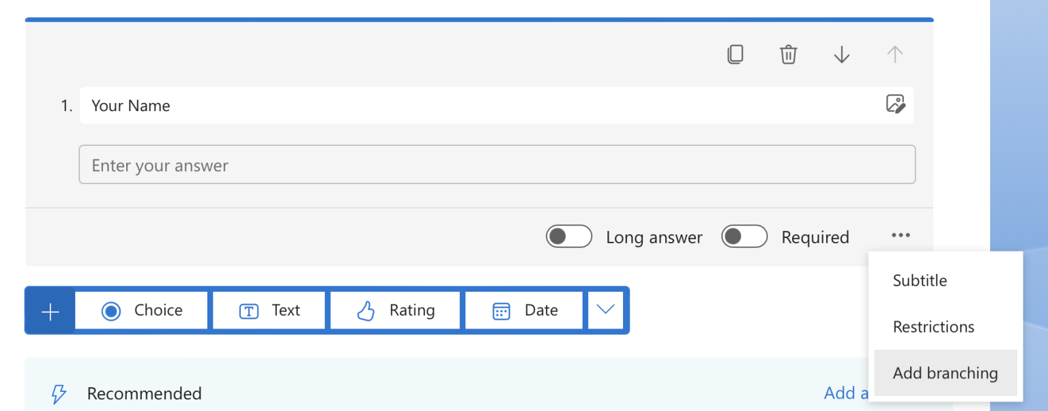Choose Restrictions from the options menu

coord(933,326)
